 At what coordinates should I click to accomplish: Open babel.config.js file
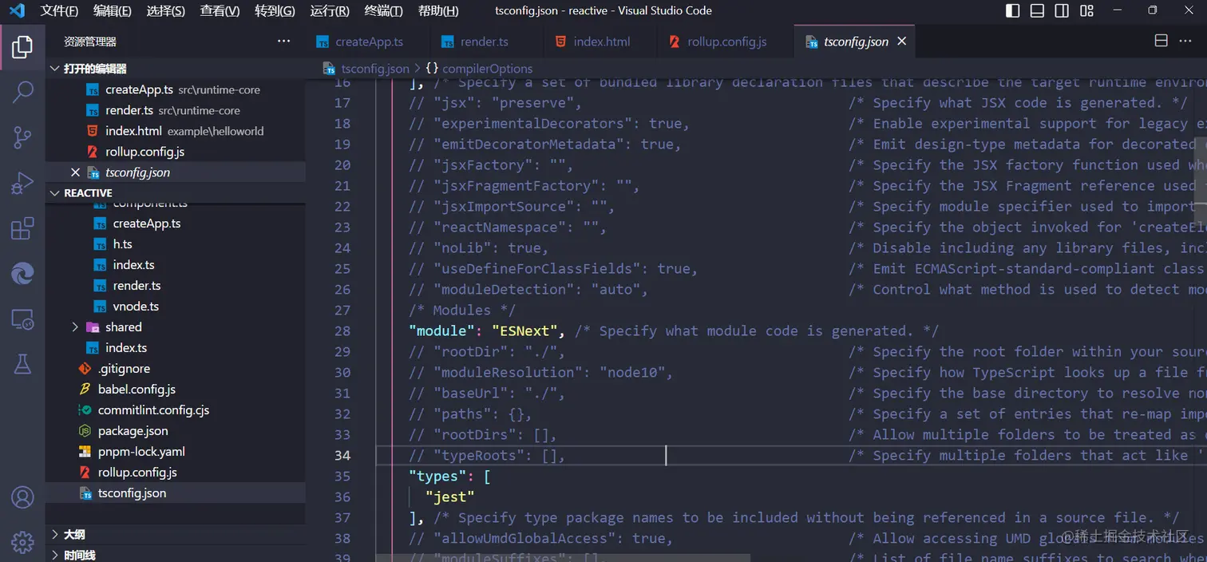pos(176,390)
